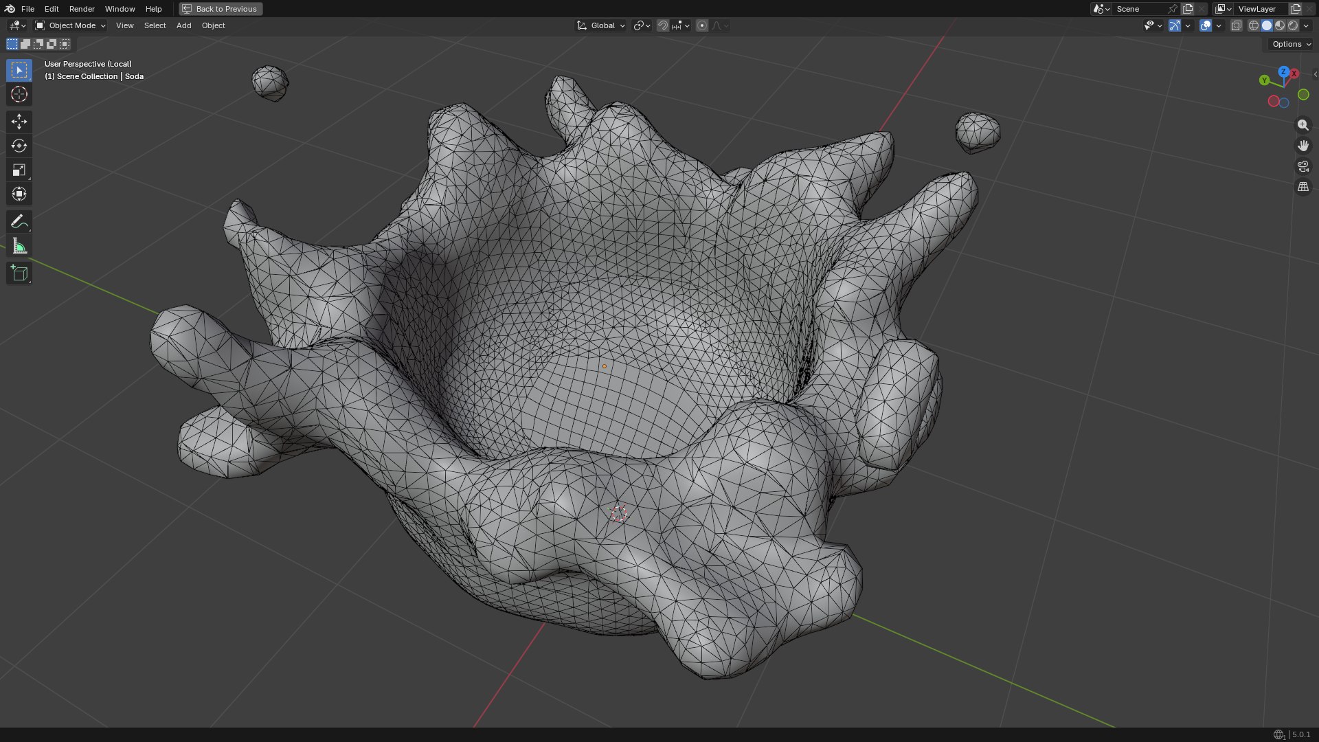This screenshot has width=1319, height=742.
Task: Toggle viewport overlays display
Action: (x=1206, y=25)
